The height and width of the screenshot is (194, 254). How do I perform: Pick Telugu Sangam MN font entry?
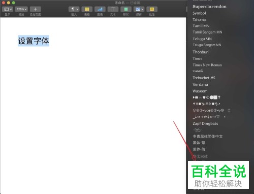207,45
